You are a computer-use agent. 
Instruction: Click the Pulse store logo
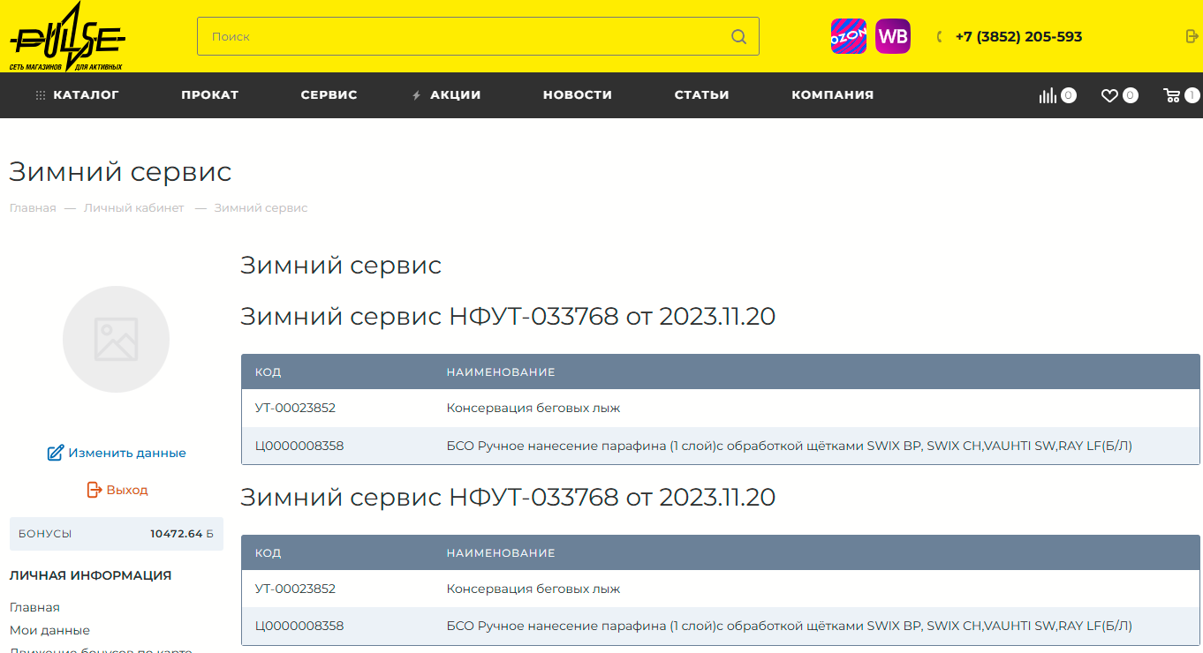[68, 37]
